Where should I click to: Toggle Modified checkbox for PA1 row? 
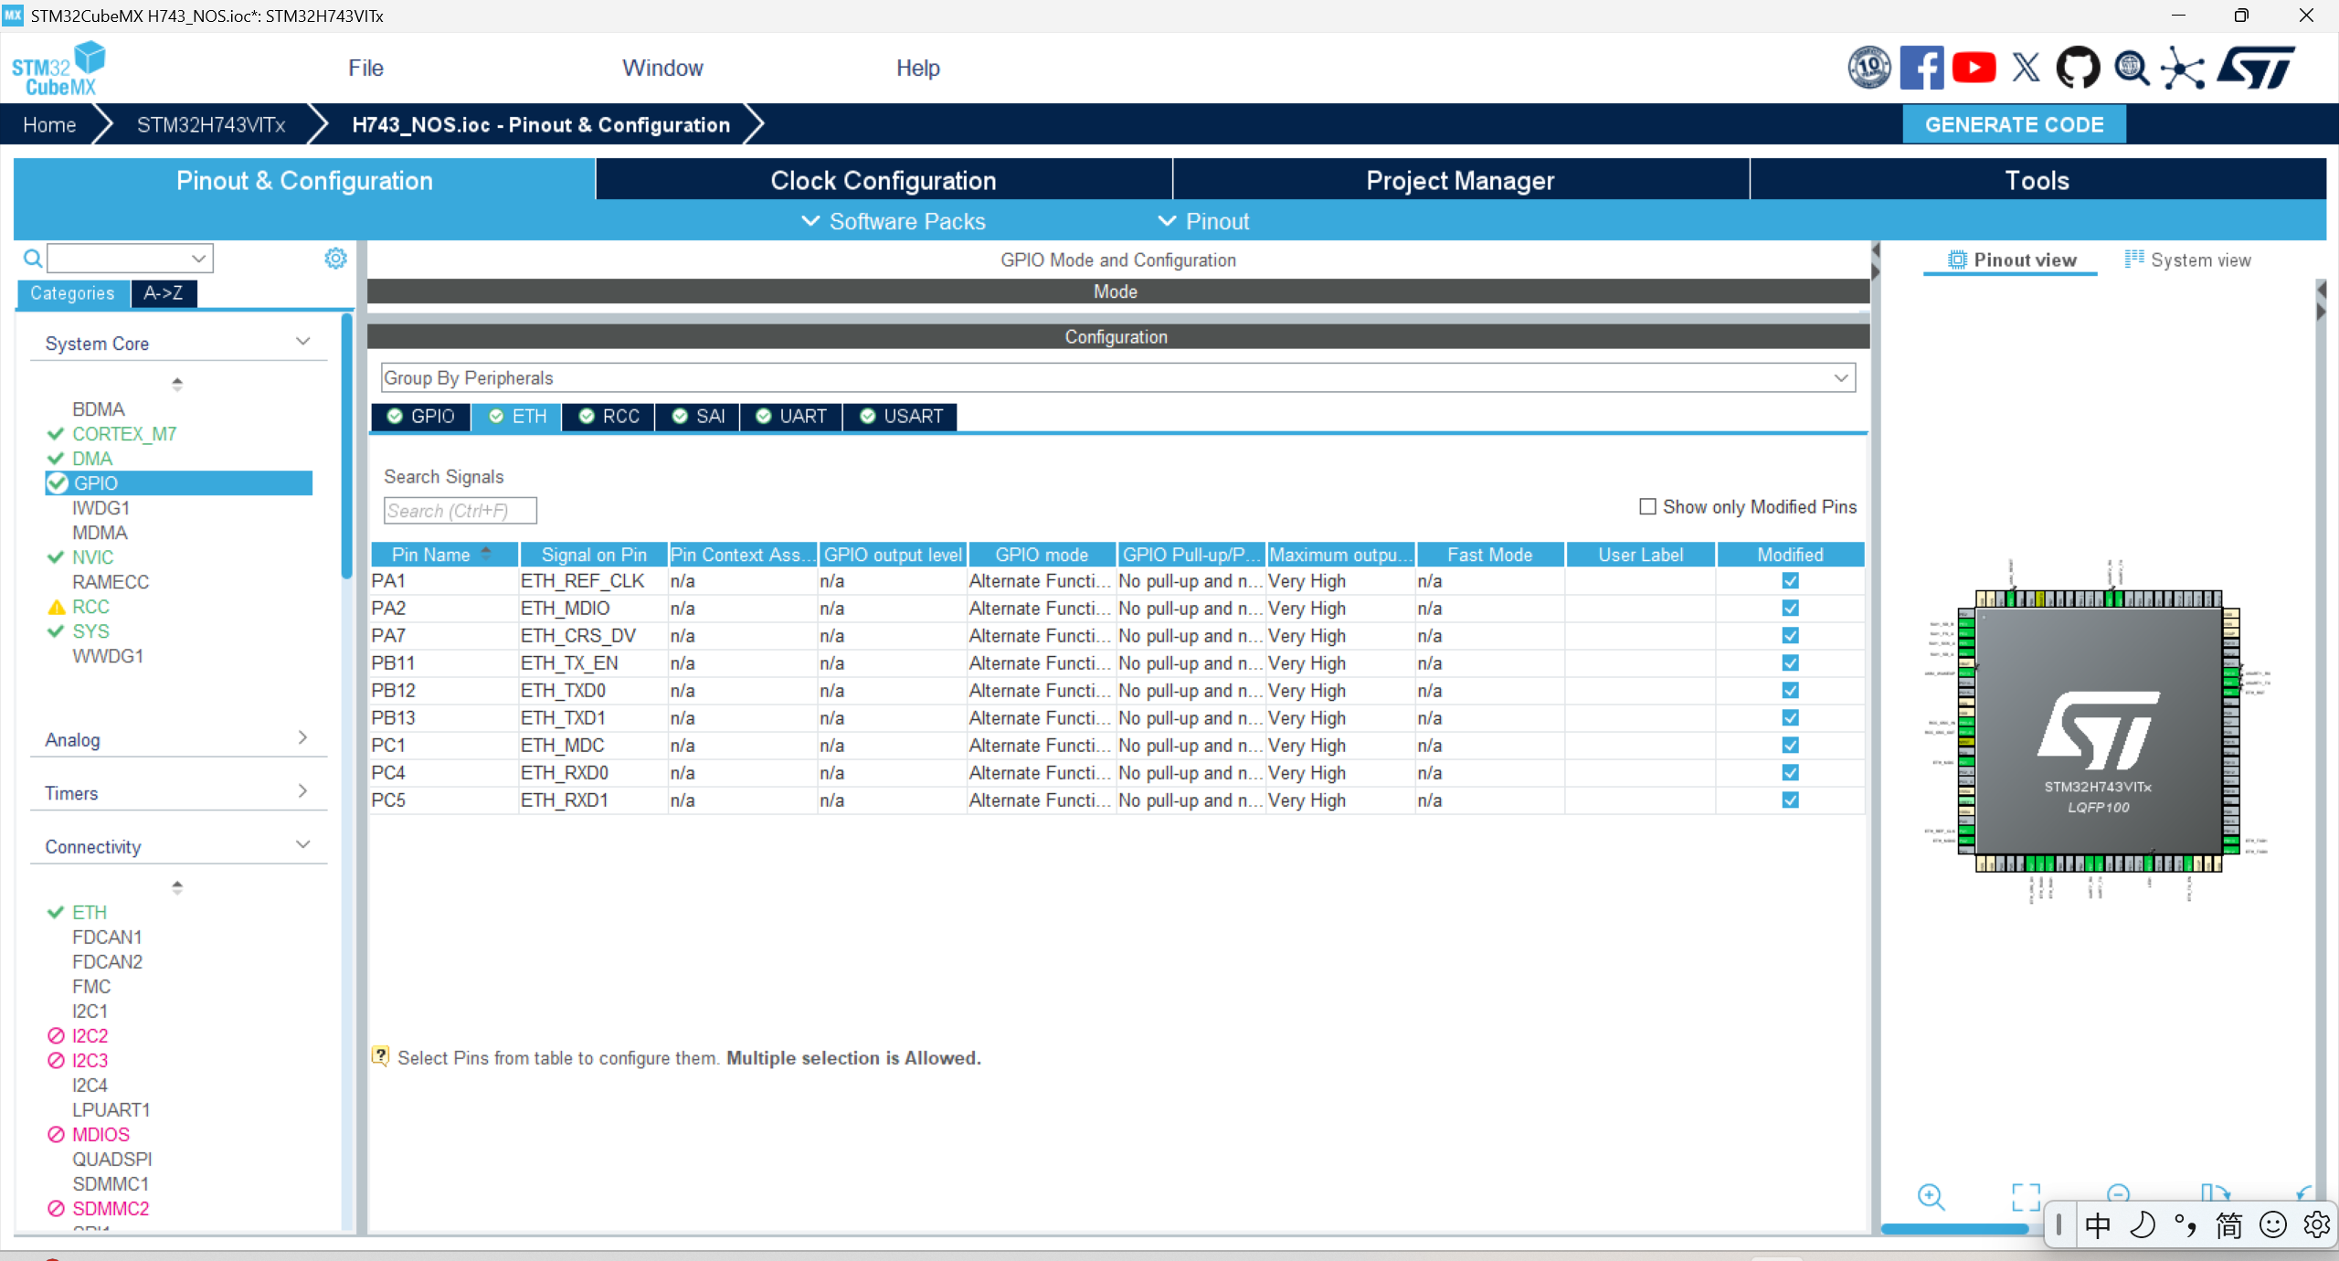(1790, 580)
